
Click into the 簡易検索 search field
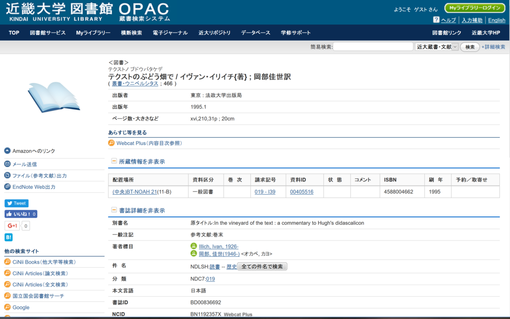tap(373, 47)
